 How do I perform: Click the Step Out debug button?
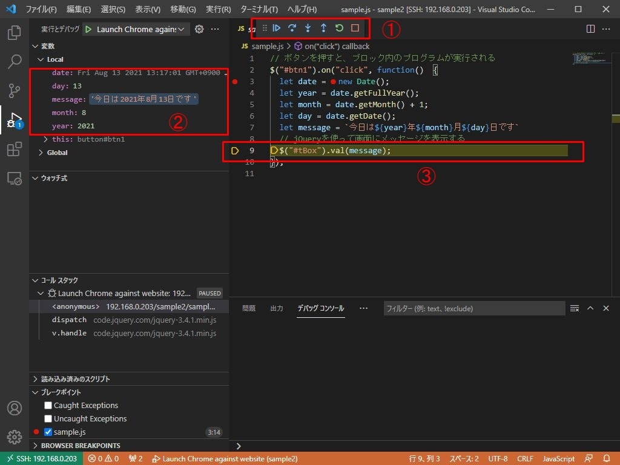(x=323, y=28)
